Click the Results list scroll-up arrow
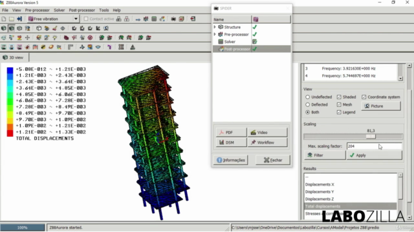This screenshot has height=232, width=414. (x=400, y=175)
